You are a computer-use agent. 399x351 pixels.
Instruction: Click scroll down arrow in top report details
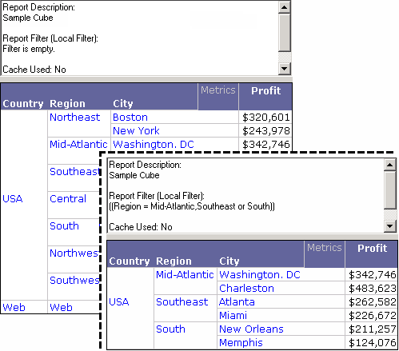[284, 69]
